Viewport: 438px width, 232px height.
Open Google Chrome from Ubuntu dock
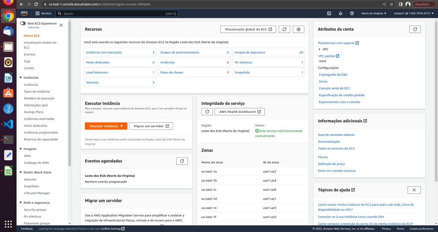tap(8, 16)
